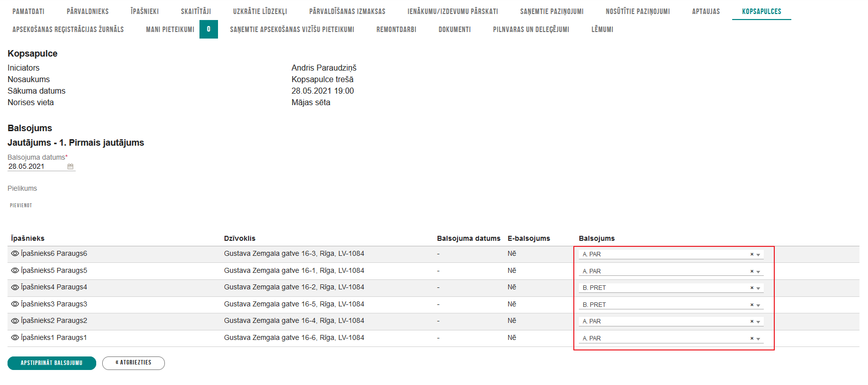Expand vote dropdown arrow for Īpašnieks3 Paraugs3
This screenshot has height=385, width=868.
[x=758, y=305]
